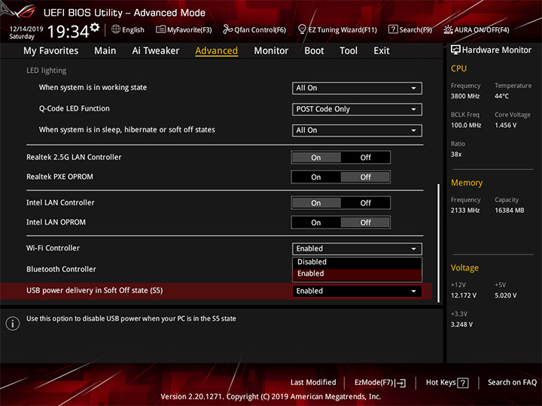Open the Q-Code LED Function dropdown
The height and width of the screenshot is (406, 542).
[x=357, y=109]
